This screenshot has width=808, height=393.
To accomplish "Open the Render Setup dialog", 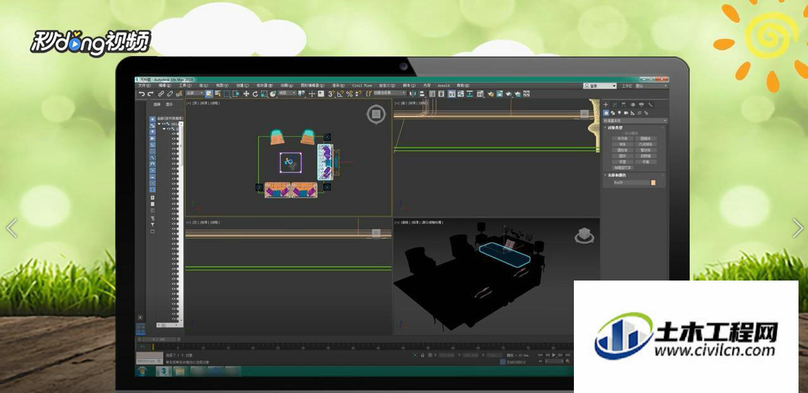I will [490, 94].
